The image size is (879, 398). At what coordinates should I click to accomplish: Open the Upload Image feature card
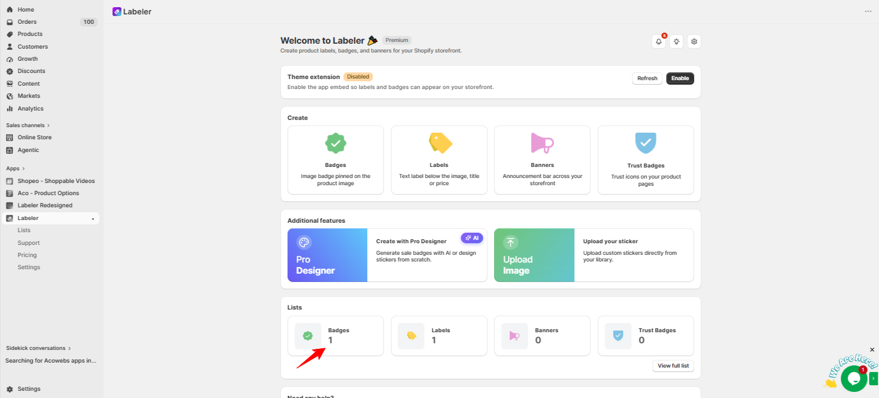coord(594,255)
